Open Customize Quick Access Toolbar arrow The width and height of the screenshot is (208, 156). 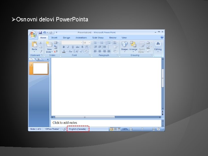57,32
